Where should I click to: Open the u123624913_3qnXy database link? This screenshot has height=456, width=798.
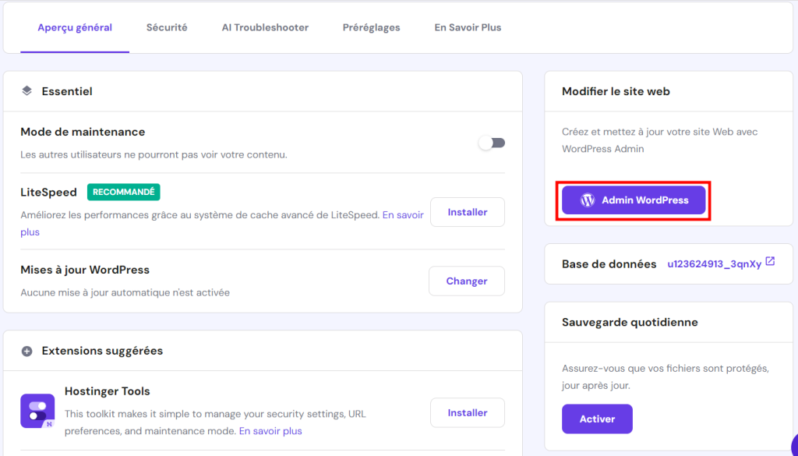714,264
